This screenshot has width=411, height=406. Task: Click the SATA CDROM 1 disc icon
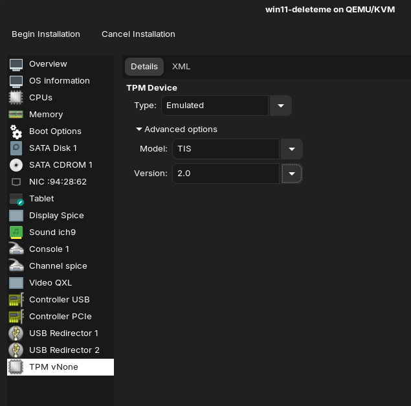click(x=16, y=165)
